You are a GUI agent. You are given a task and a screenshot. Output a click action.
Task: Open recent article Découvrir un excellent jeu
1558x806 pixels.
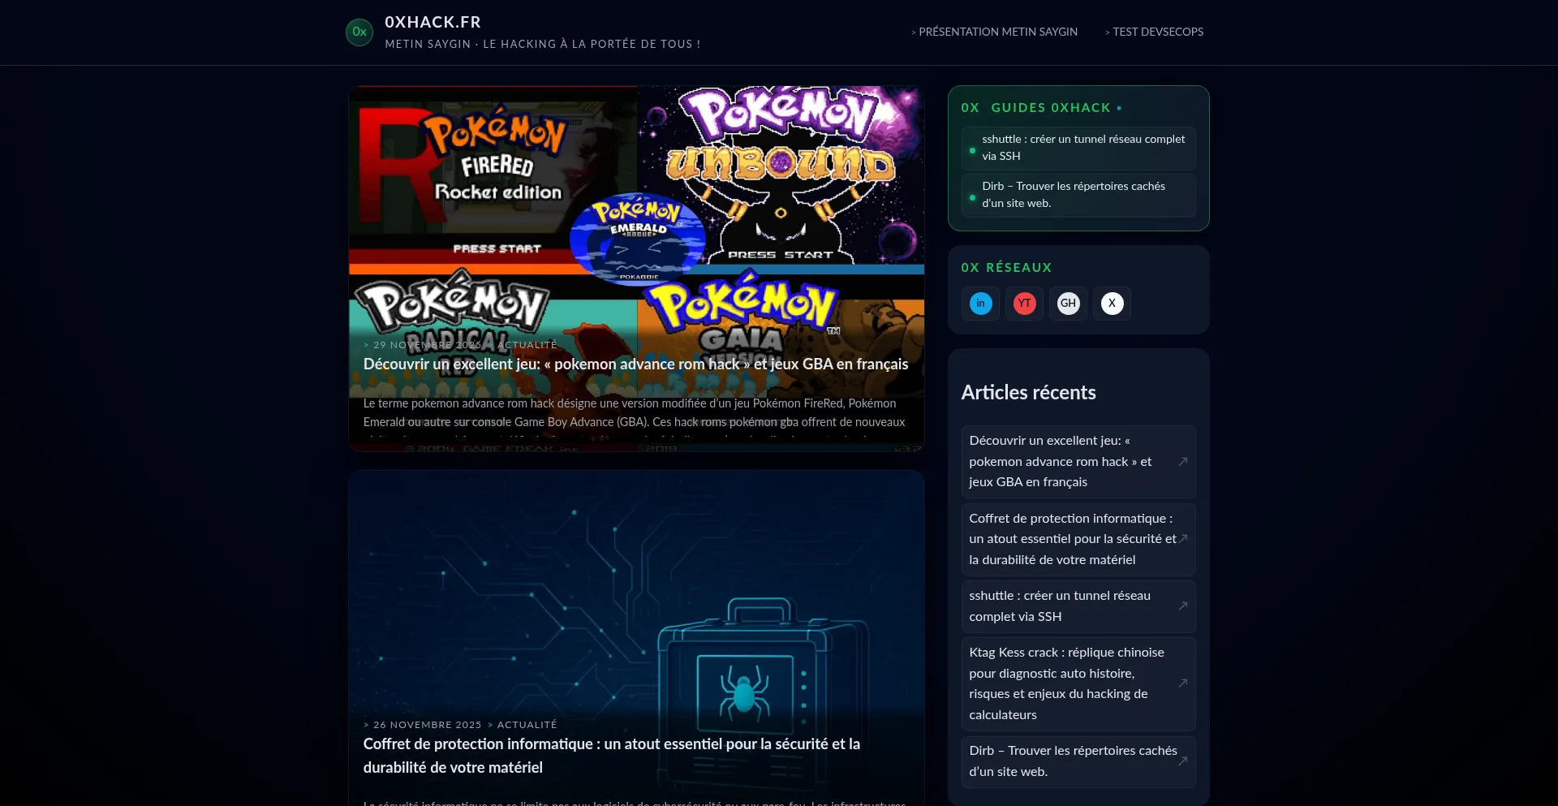click(x=1060, y=461)
